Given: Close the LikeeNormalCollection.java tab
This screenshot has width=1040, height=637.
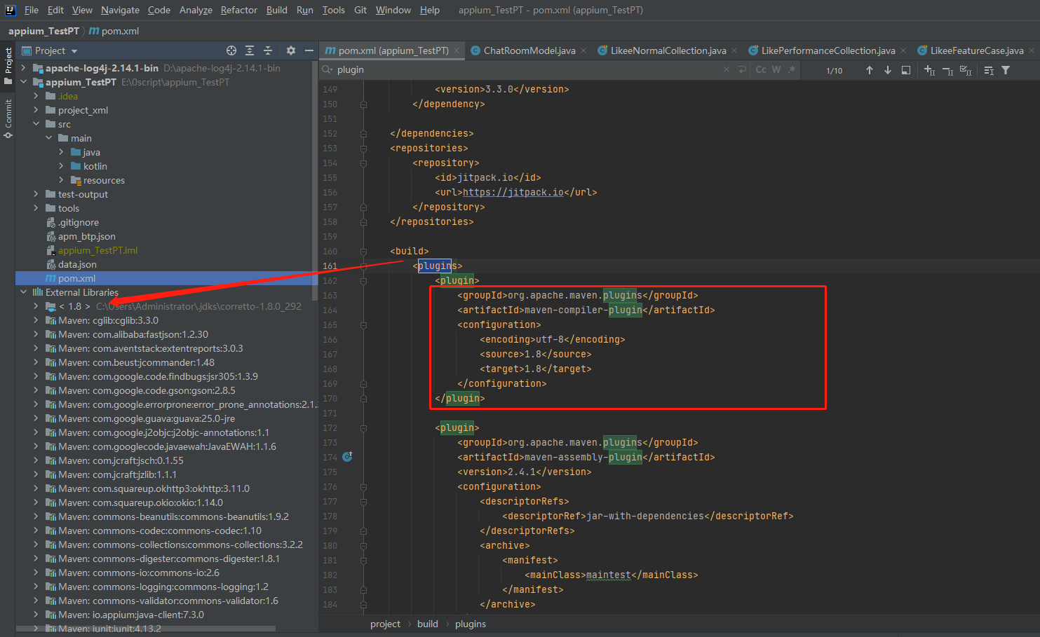Looking at the screenshot, I should (x=734, y=50).
